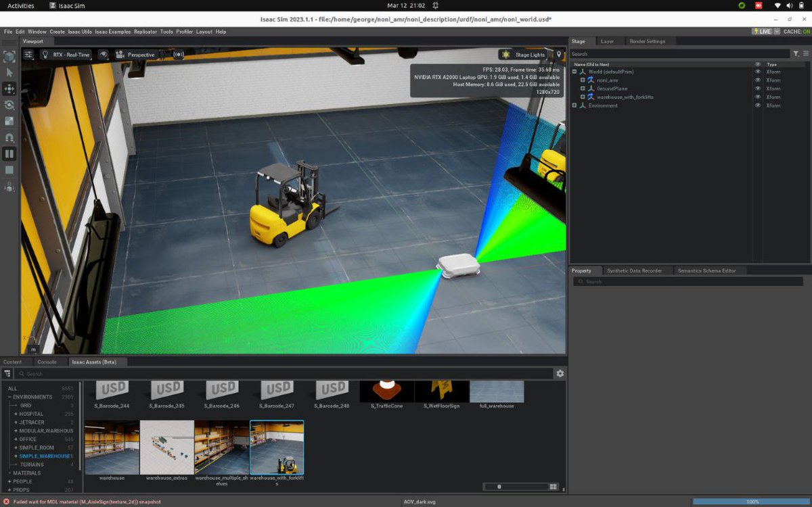The image size is (812, 507).
Task: Open the Synthetic Data Recorder tab
Action: point(633,270)
